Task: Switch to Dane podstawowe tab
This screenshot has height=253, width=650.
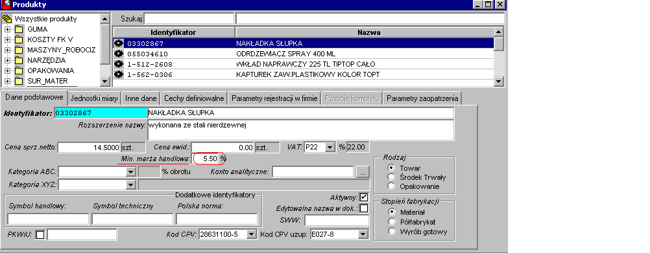Action: [34, 98]
